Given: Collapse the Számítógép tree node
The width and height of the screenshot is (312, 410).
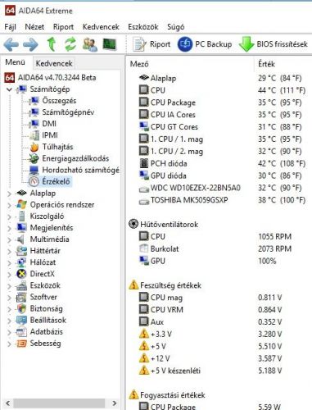Looking at the screenshot, I should click(9, 89).
